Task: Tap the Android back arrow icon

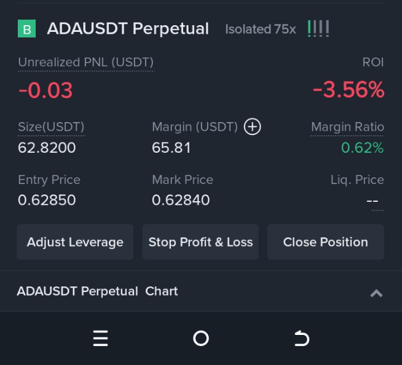Action: click(302, 338)
